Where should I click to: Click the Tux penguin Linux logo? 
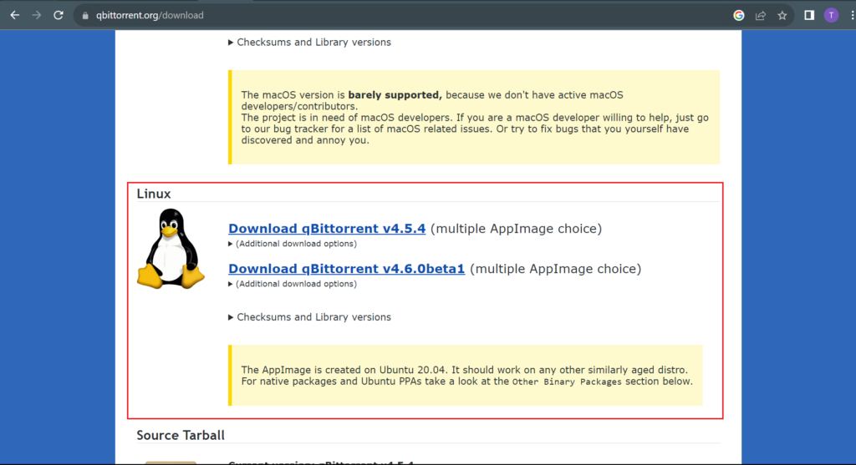(x=171, y=249)
